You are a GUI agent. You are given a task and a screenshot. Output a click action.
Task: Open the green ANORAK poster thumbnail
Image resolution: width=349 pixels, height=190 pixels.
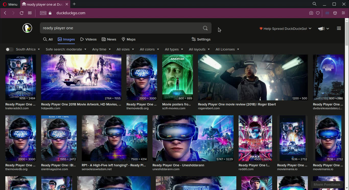click(178, 77)
